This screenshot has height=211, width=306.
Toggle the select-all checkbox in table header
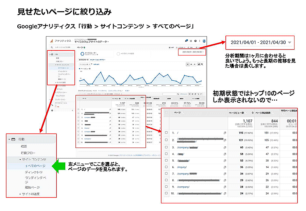coord(166,112)
